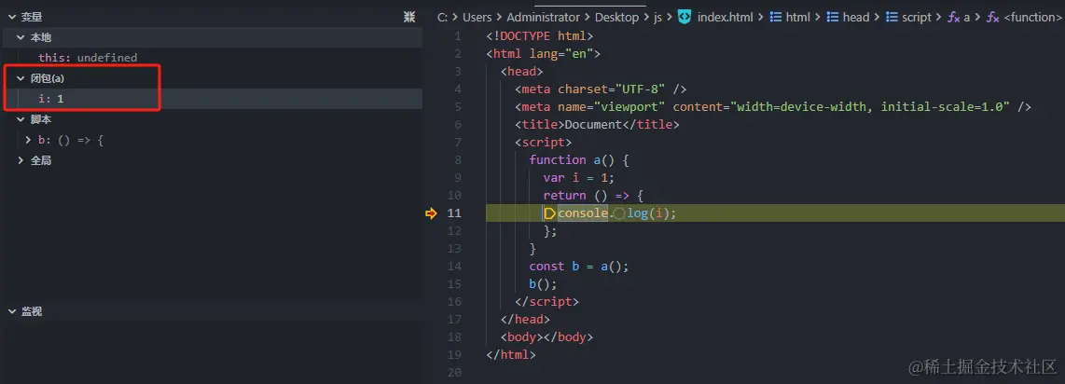This screenshot has height=384, width=1065.
Task: Click the 全局 scope label
Action: 41,160
